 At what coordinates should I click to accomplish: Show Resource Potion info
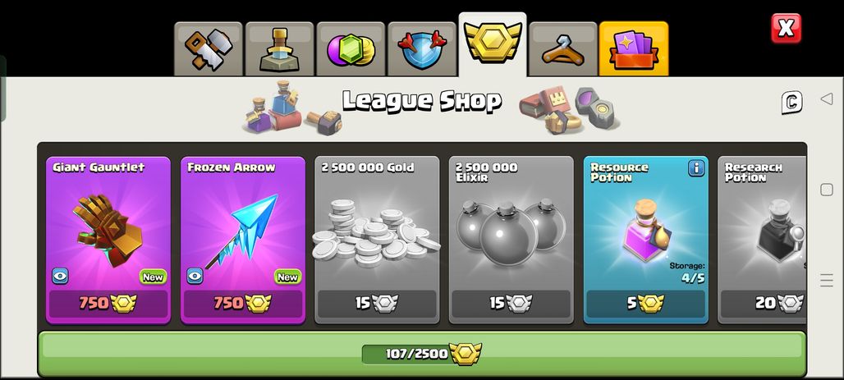click(696, 168)
